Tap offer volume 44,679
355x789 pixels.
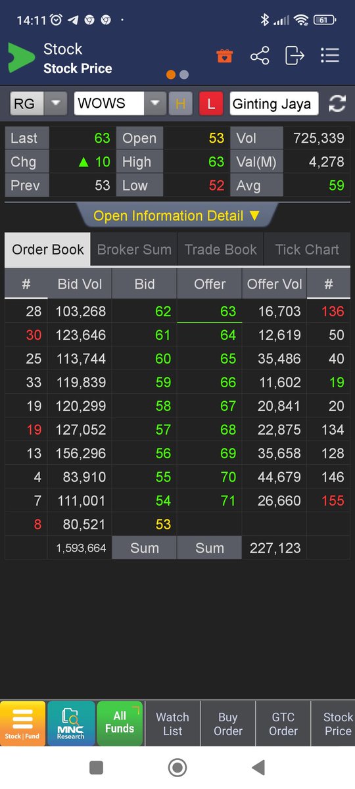279,477
